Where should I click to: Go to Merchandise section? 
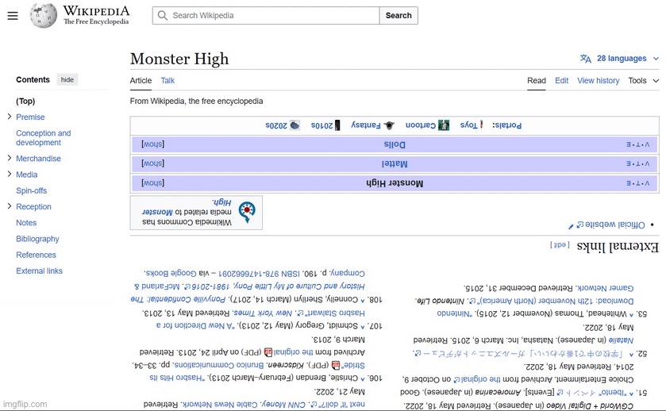[x=38, y=159]
